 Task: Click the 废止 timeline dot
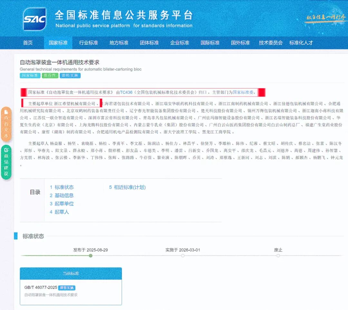(x=278, y=256)
